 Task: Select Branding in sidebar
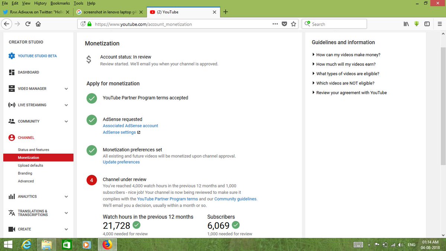point(25,173)
